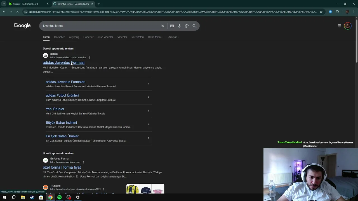
Task: Close the juventus forma search tab
Action: tap(92, 4)
